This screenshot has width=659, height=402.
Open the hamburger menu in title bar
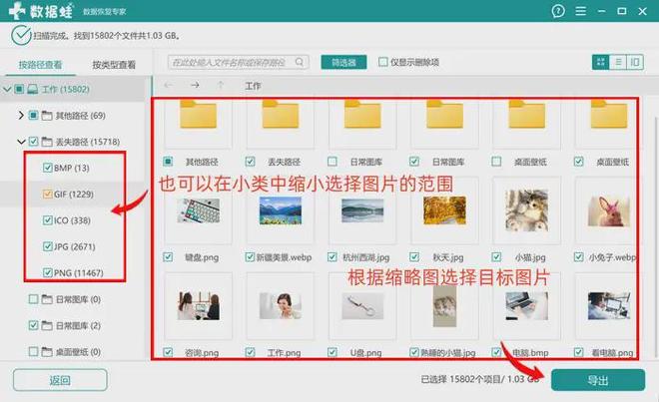(x=580, y=11)
